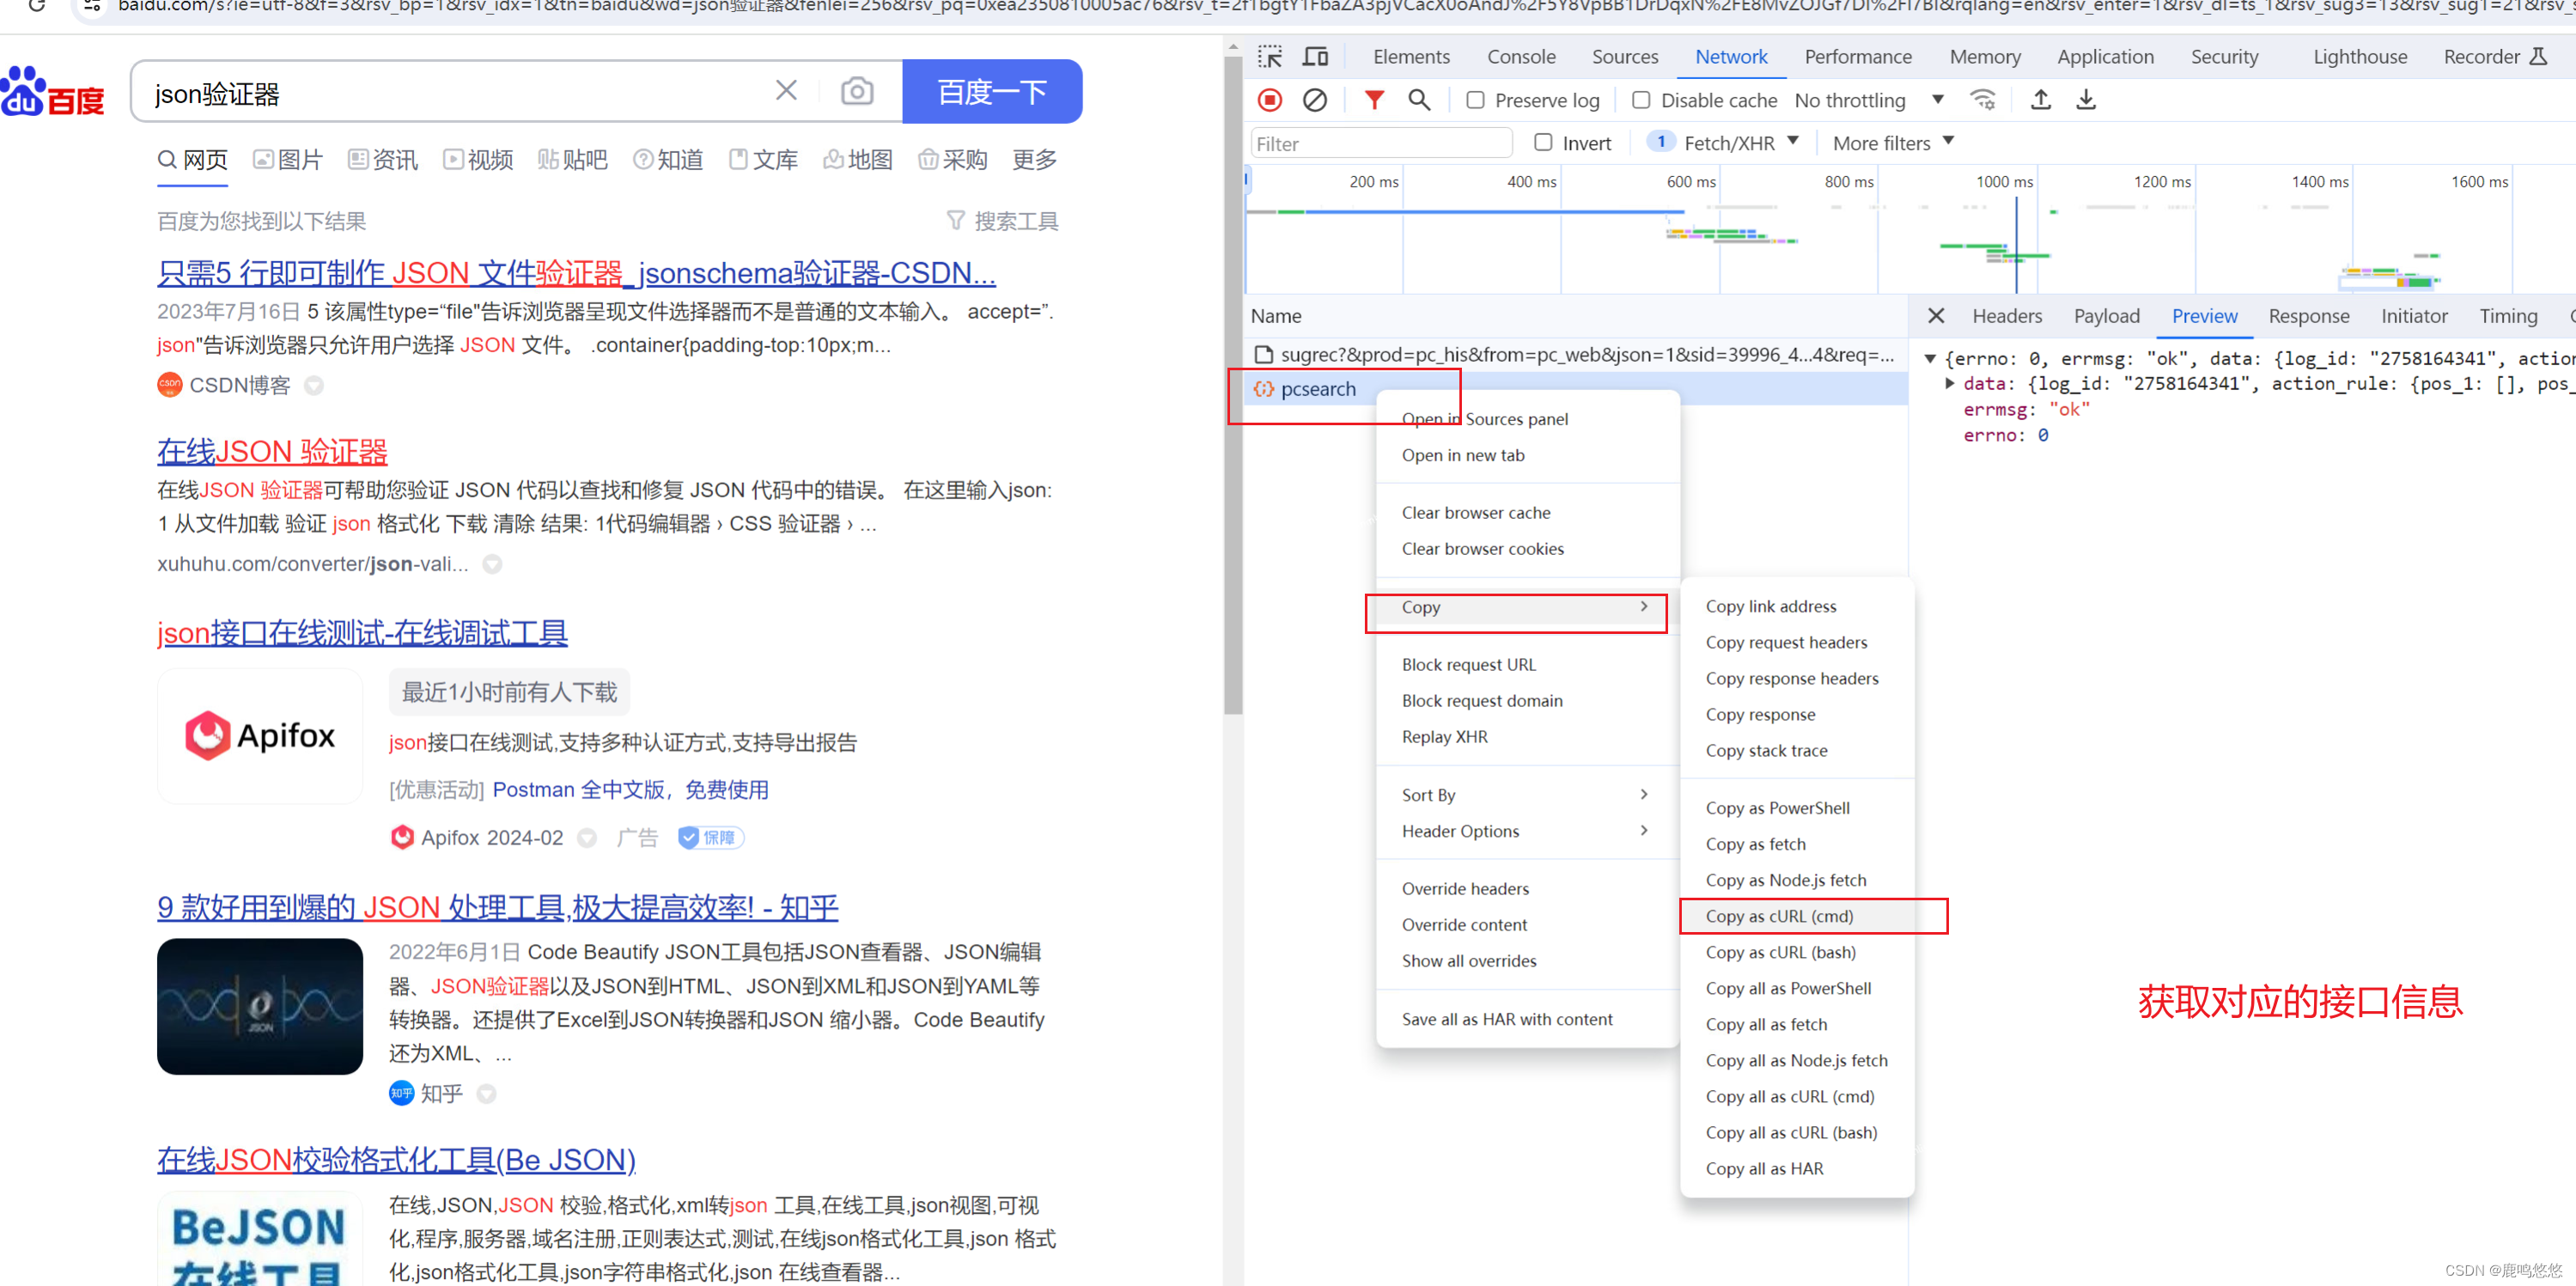Expand the data object in preview
The width and height of the screenshot is (2576, 1286).
point(1949,384)
